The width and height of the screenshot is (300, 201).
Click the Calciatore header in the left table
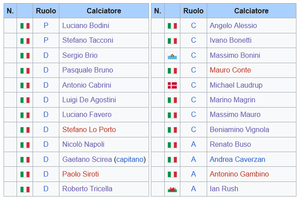(104, 11)
